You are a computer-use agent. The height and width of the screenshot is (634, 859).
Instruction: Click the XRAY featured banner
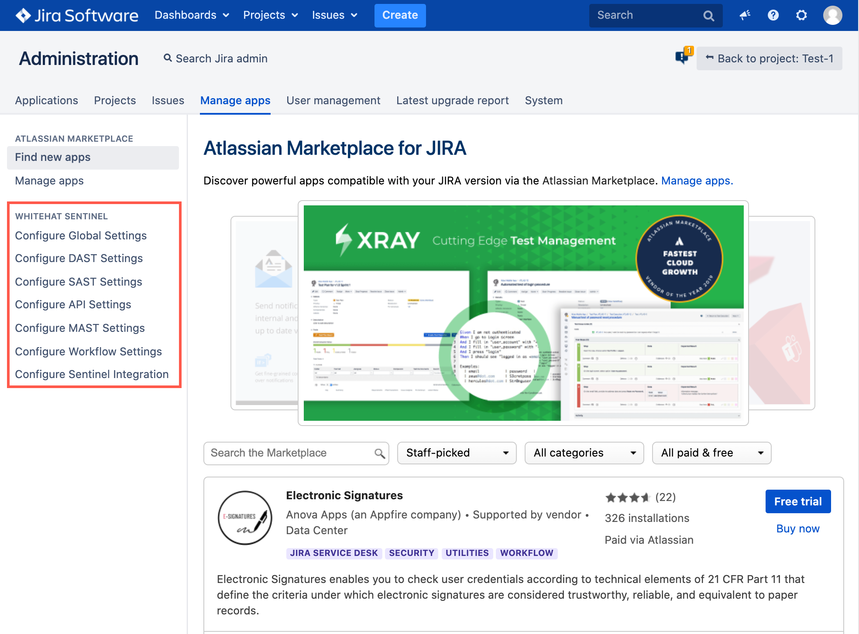click(523, 313)
